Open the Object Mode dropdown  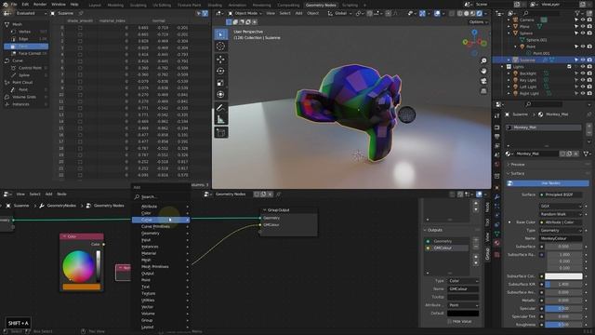(x=245, y=13)
